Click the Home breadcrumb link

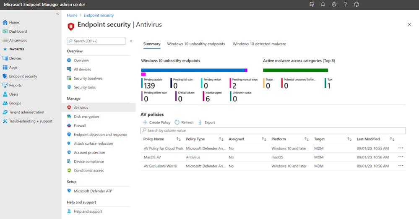[72, 15]
